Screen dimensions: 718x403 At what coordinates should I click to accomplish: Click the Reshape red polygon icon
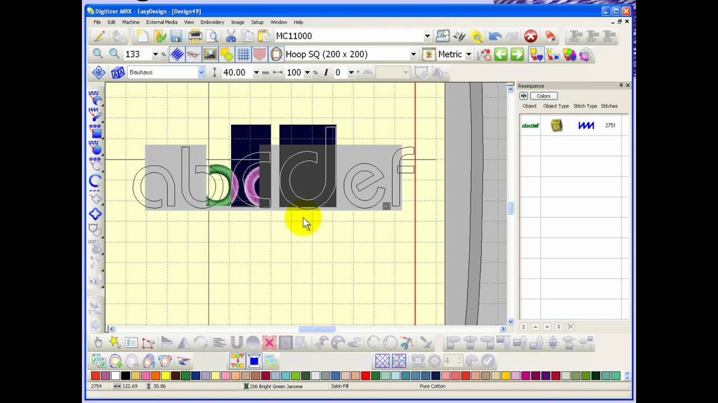coord(148,343)
